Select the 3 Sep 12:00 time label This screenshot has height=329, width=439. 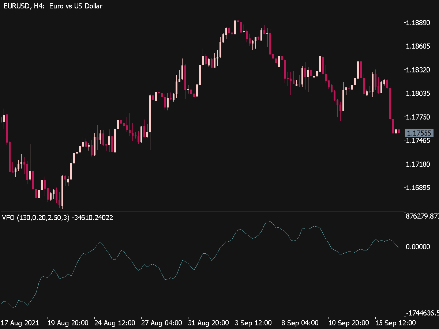click(253, 323)
